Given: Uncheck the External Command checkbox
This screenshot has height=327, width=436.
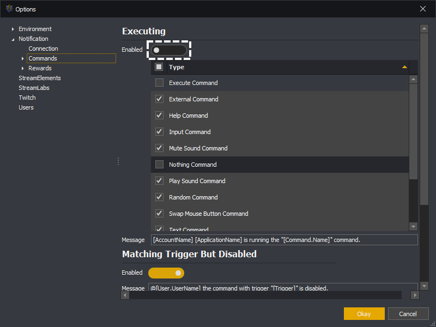Looking at the screenshot, I should (159, 99).
